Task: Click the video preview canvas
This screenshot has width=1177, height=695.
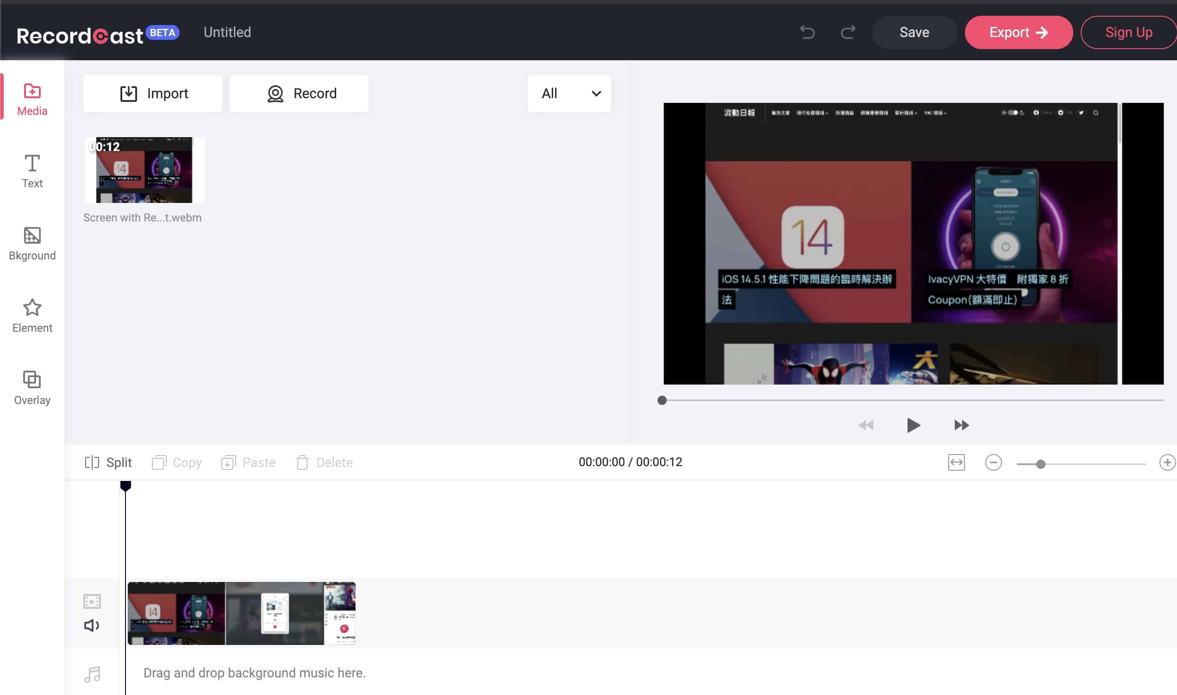Action: point(913,244)
